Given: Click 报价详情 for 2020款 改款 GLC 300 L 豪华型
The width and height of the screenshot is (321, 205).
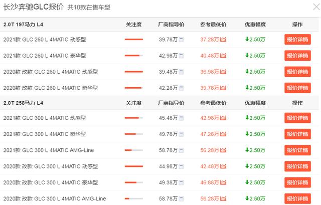Looking at the screenshot, I should click(297, 183).
